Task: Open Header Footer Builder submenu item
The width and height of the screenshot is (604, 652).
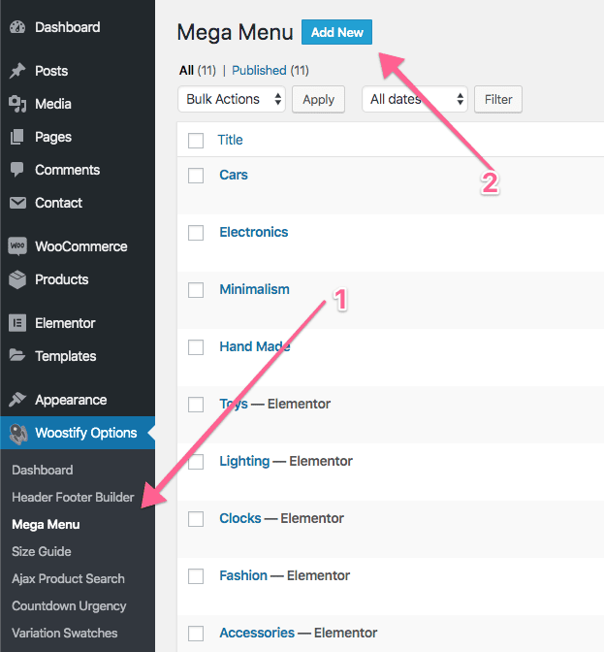Action: pos(73,498)
